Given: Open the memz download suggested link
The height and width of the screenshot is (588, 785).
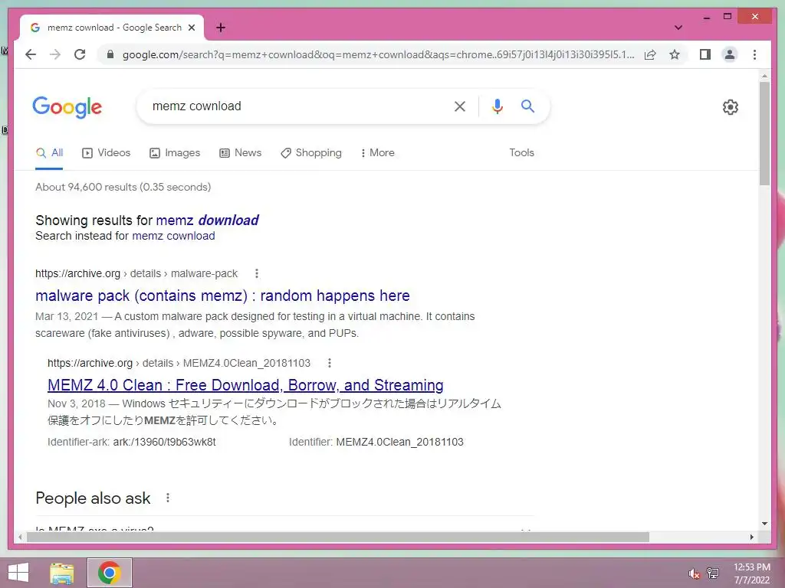Looking at the screenshot, I should 207,220.
